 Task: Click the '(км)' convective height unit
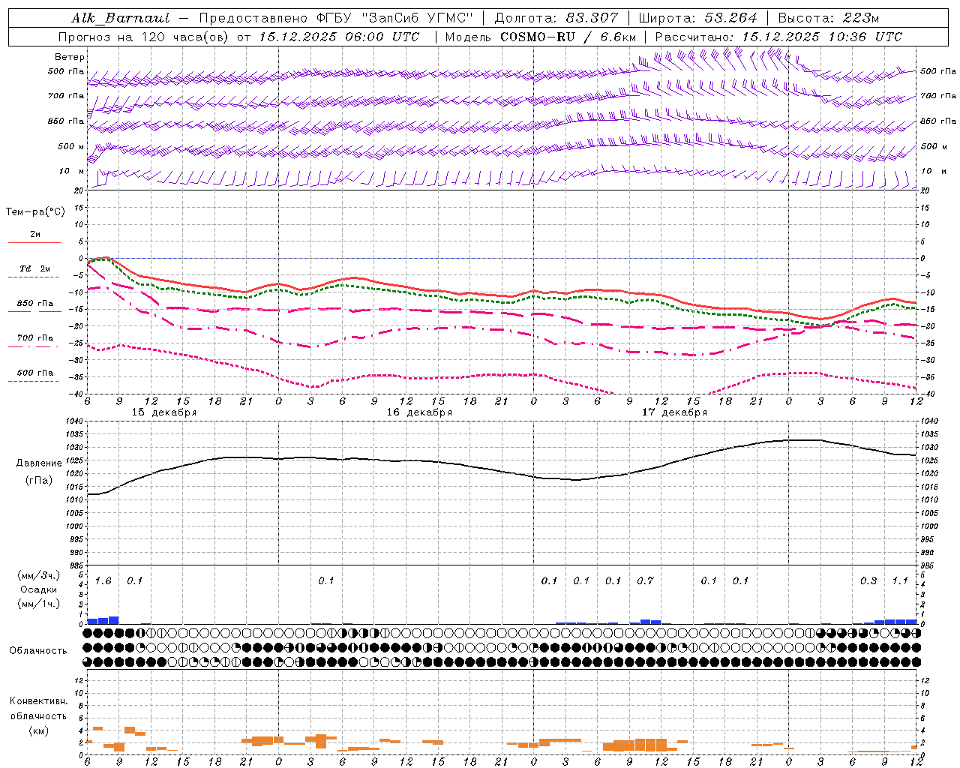tap(38, 730)
